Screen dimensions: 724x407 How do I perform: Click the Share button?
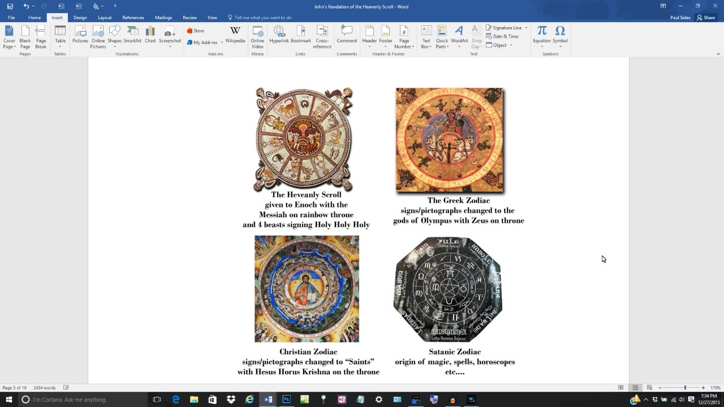(x=706, y=18)
